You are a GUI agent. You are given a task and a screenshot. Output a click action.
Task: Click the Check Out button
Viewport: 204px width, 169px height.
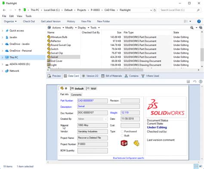[x=29, y=22]
